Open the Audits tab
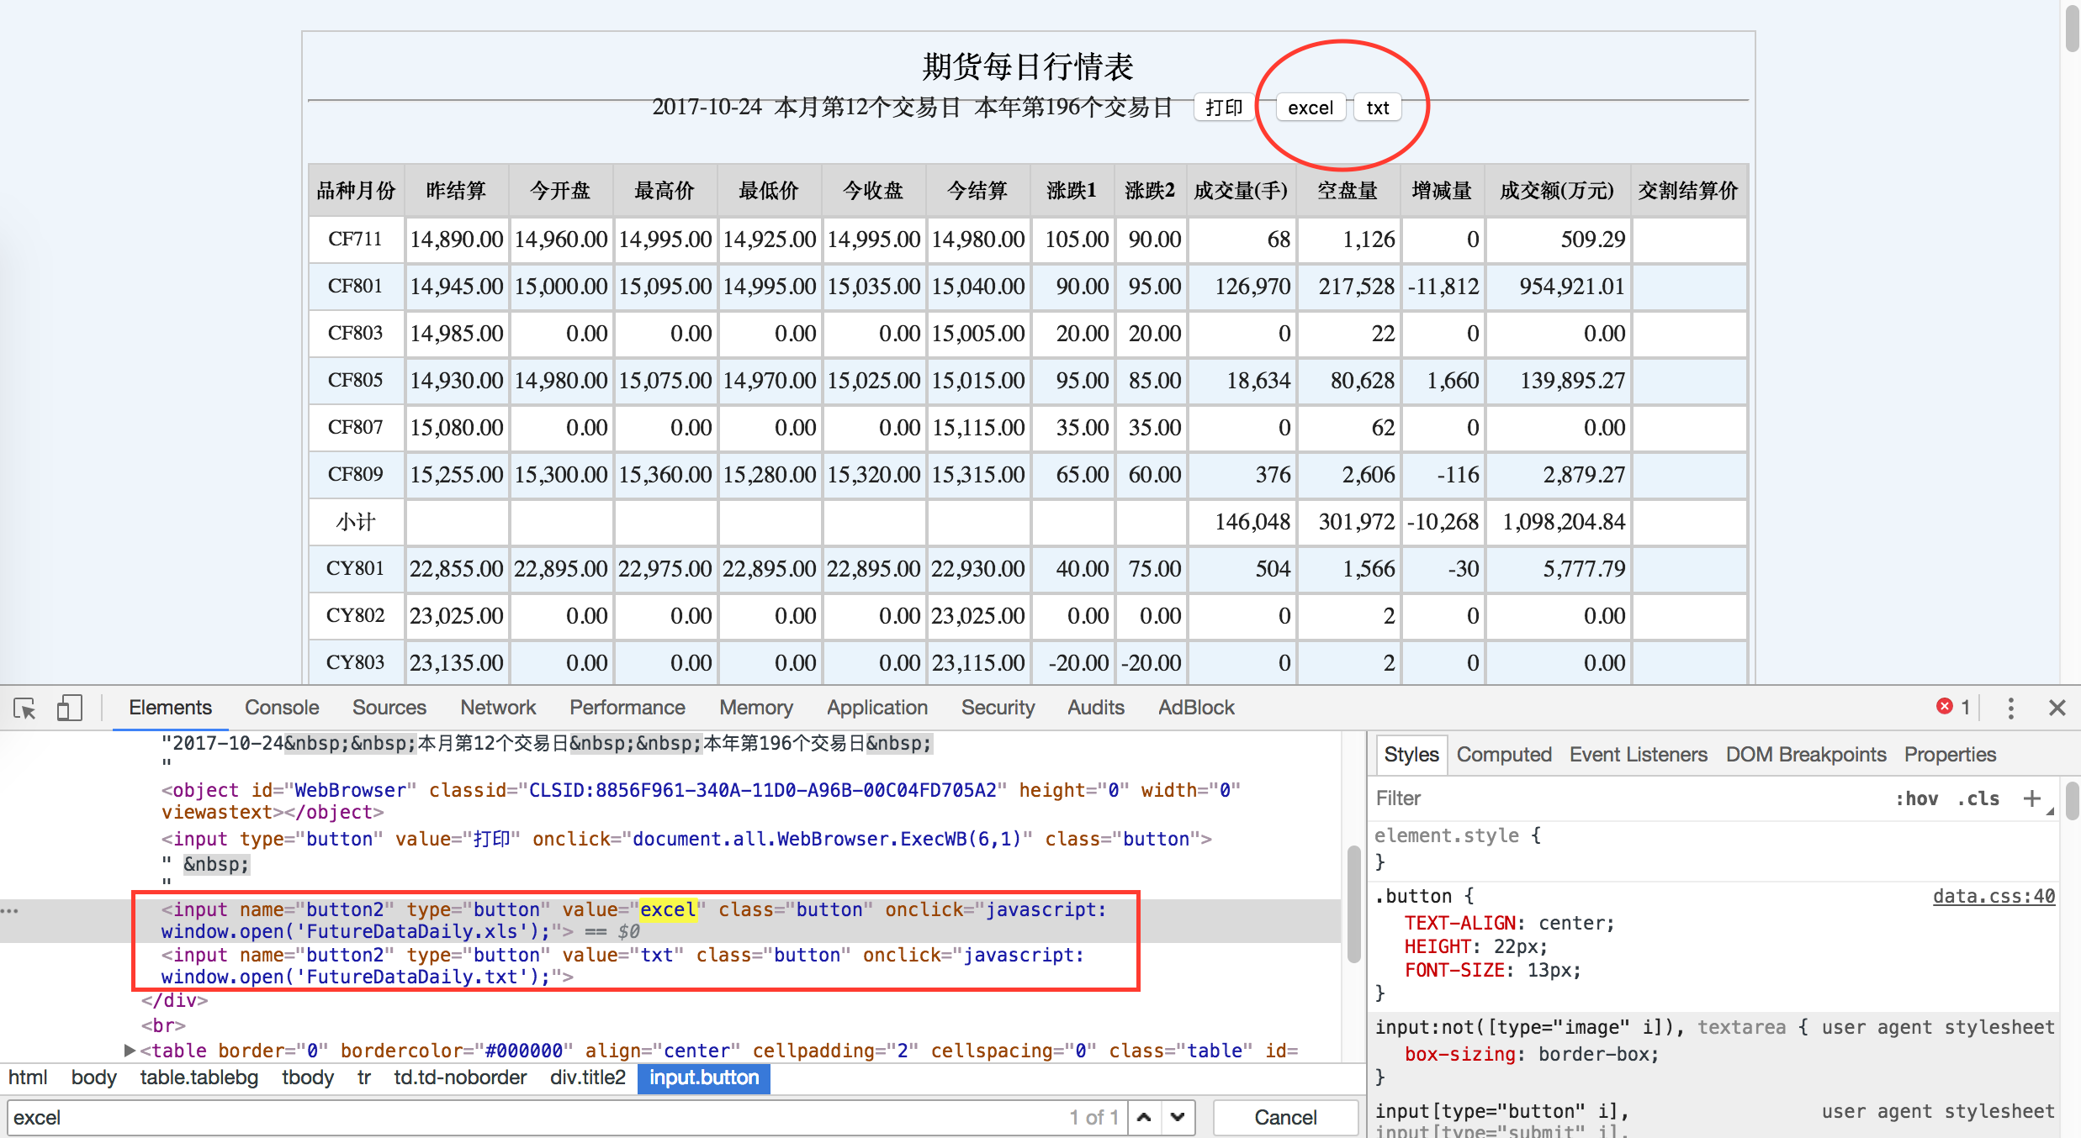Image resolution: width=2081 pixels, height=1138 pixels. click(1096, 708)
